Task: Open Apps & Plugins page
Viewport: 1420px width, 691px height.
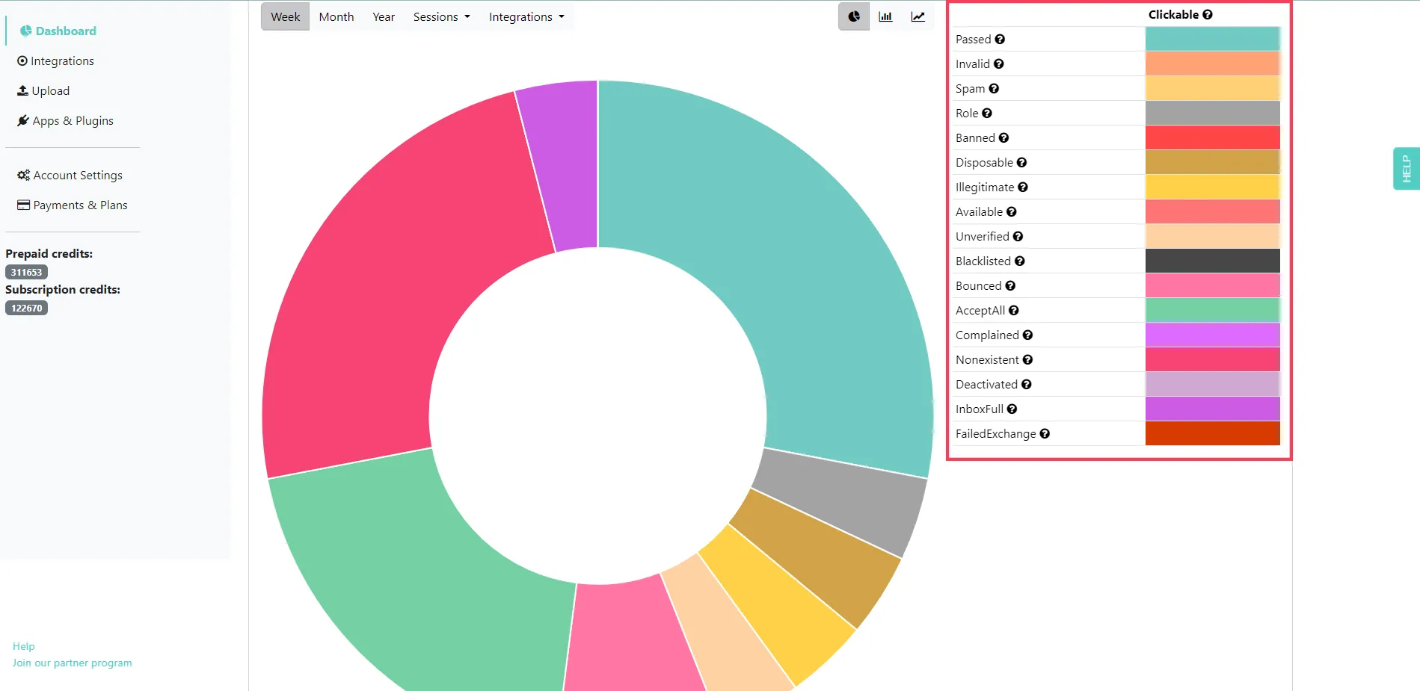Action: tap(66, 121)
